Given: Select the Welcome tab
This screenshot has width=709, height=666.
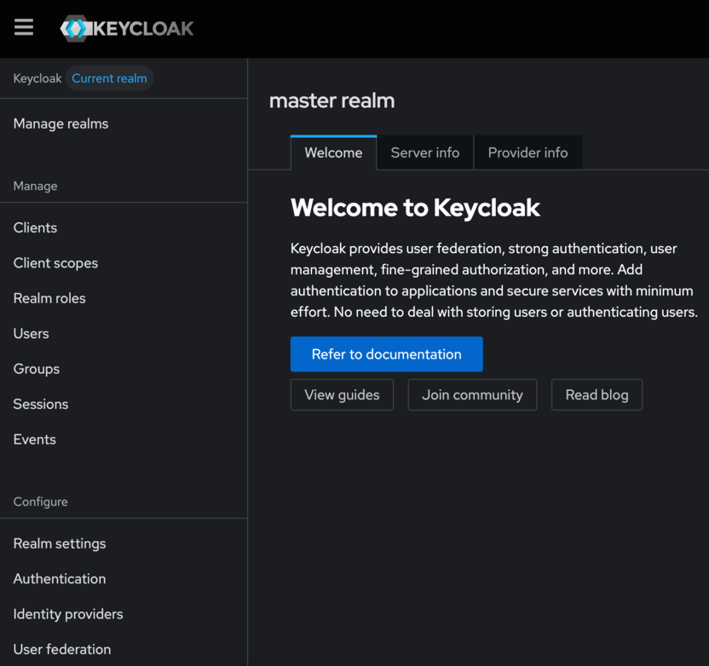Looking at the screenshot, I should 333,153.
